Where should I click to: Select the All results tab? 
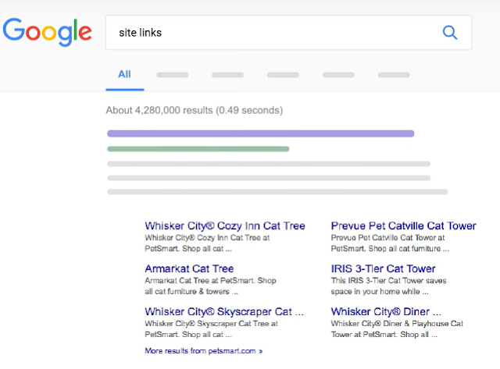pyautogui.click(x=124, y=74)
